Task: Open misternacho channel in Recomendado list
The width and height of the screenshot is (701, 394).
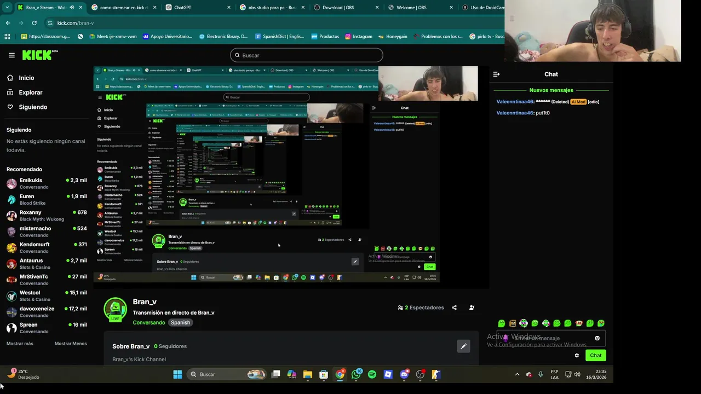Action: tap(47, 231)
